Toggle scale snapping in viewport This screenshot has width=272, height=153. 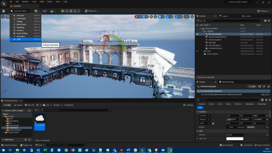(176, 17)
